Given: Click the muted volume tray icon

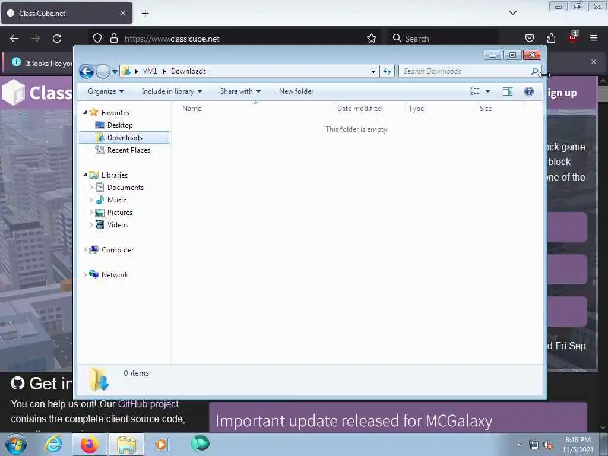Looking at the screenshot, I should coord(548,445).
